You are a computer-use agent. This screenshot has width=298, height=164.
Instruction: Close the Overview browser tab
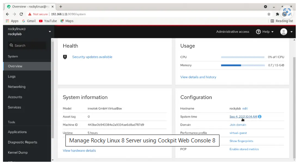(x=53, y=7)
